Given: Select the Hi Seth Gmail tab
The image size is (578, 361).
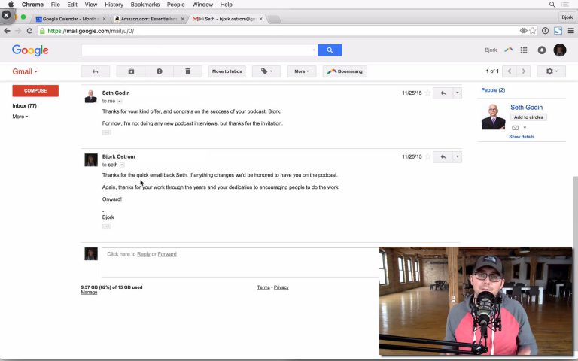Looking at the screenshot, I should tap(227, 19).
